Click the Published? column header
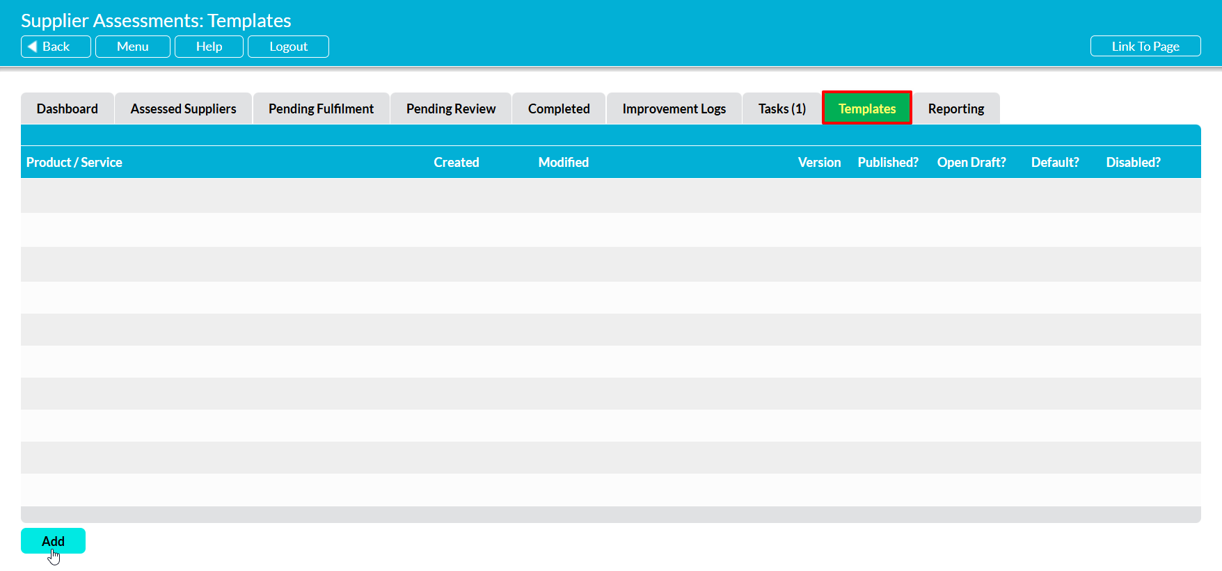The width and height of the screenshot is (1222, 571). pyautogui.click(x=888, y=162)
